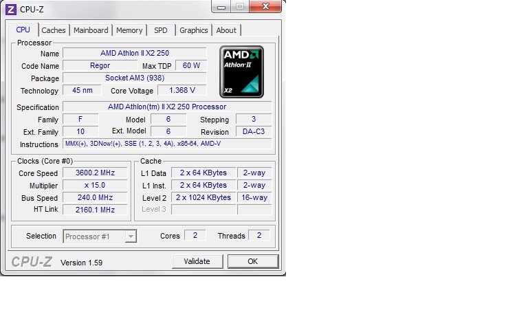Click the Model value field

[168, 119]
